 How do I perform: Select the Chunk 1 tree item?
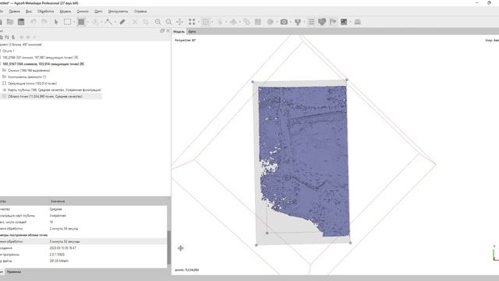9,51
